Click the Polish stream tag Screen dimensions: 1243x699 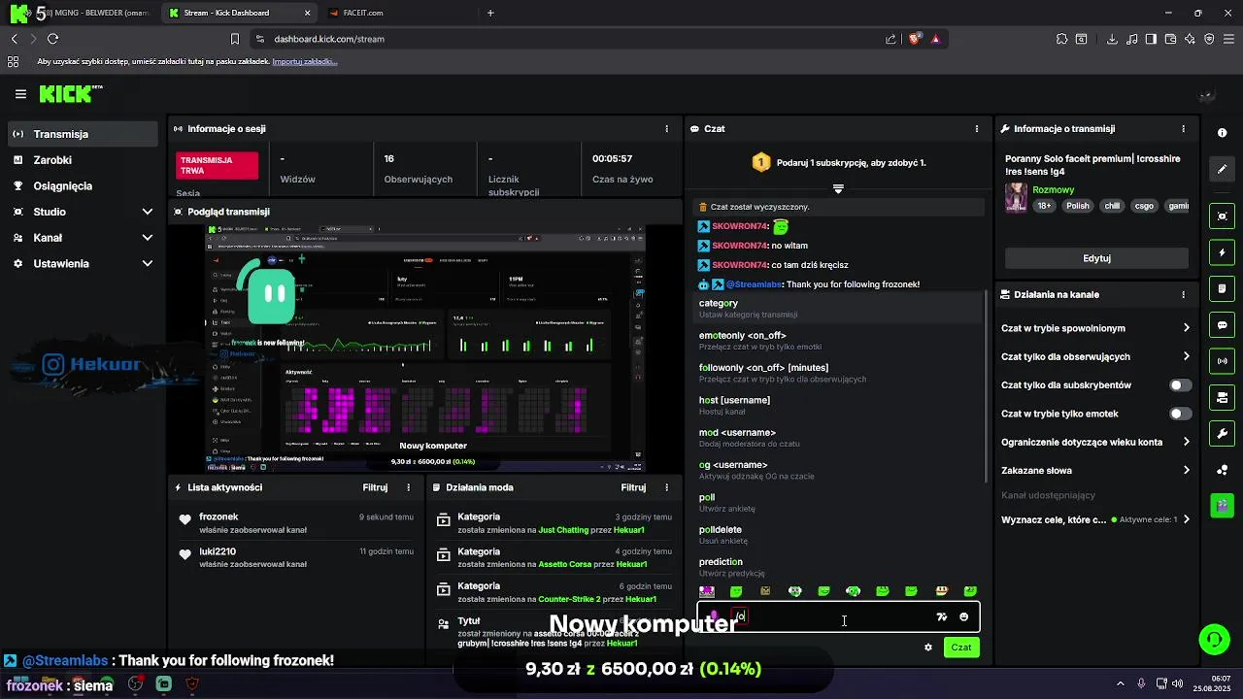click(1078, 206)
